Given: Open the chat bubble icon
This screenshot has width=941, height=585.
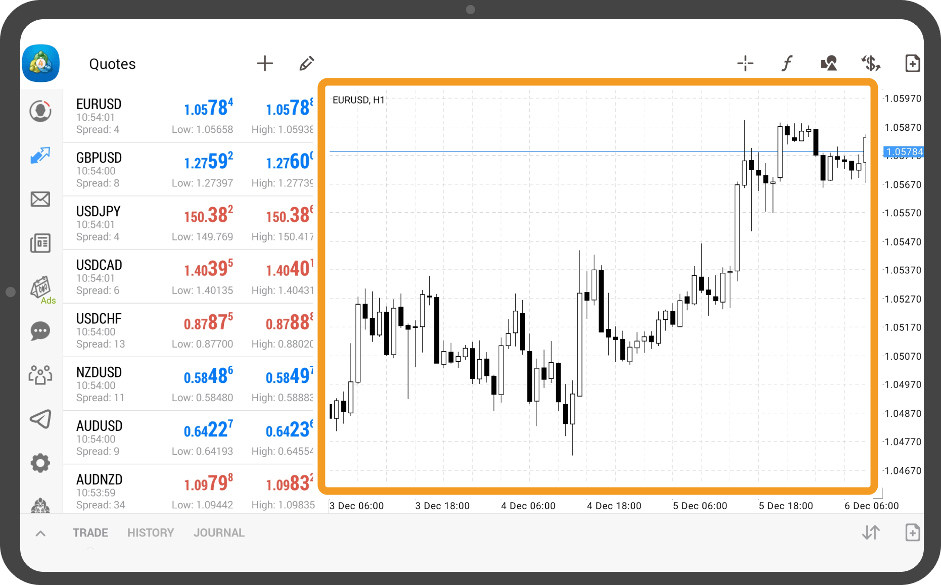Looking at the screenshot, I should click(40, 331).
